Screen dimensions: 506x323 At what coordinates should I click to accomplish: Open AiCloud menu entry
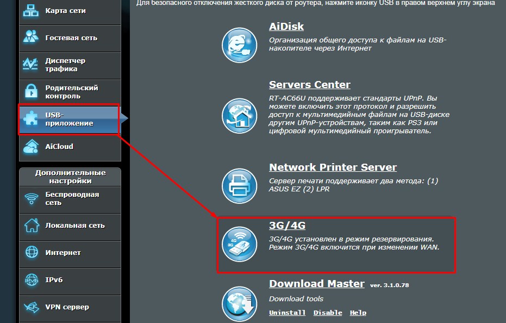click(70, 147)
